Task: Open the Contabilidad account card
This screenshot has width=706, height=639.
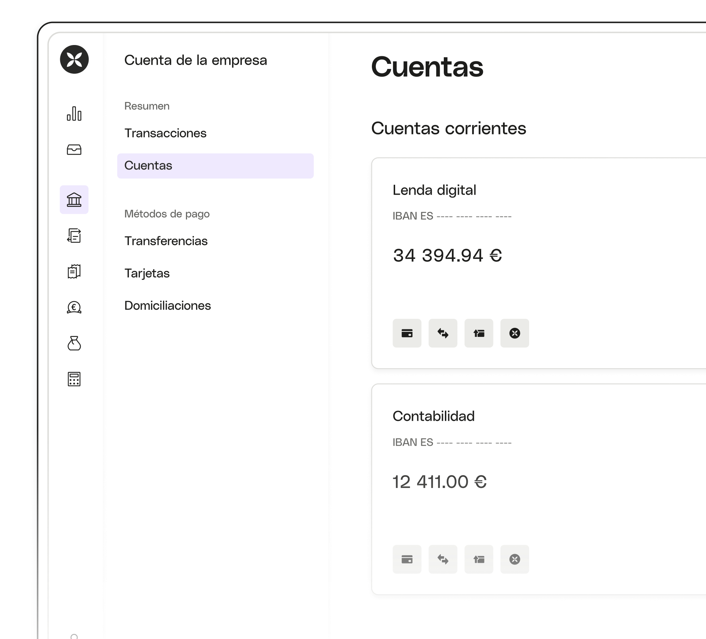Action: pos(539,489)
